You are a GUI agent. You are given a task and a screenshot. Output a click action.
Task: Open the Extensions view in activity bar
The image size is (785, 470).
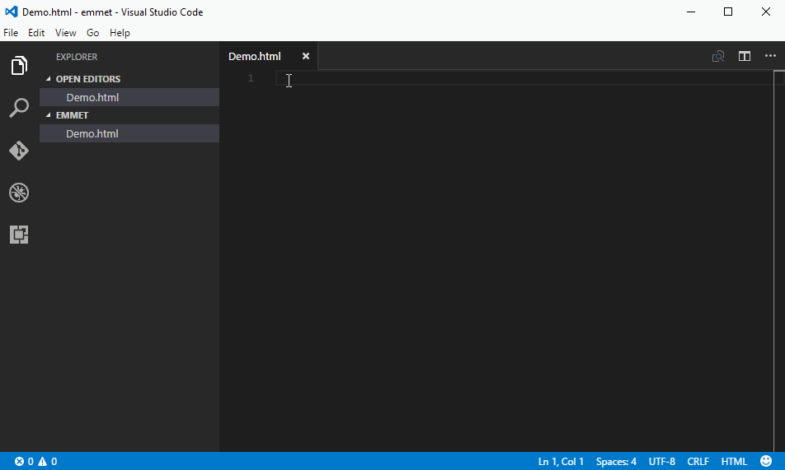(19, 235)
